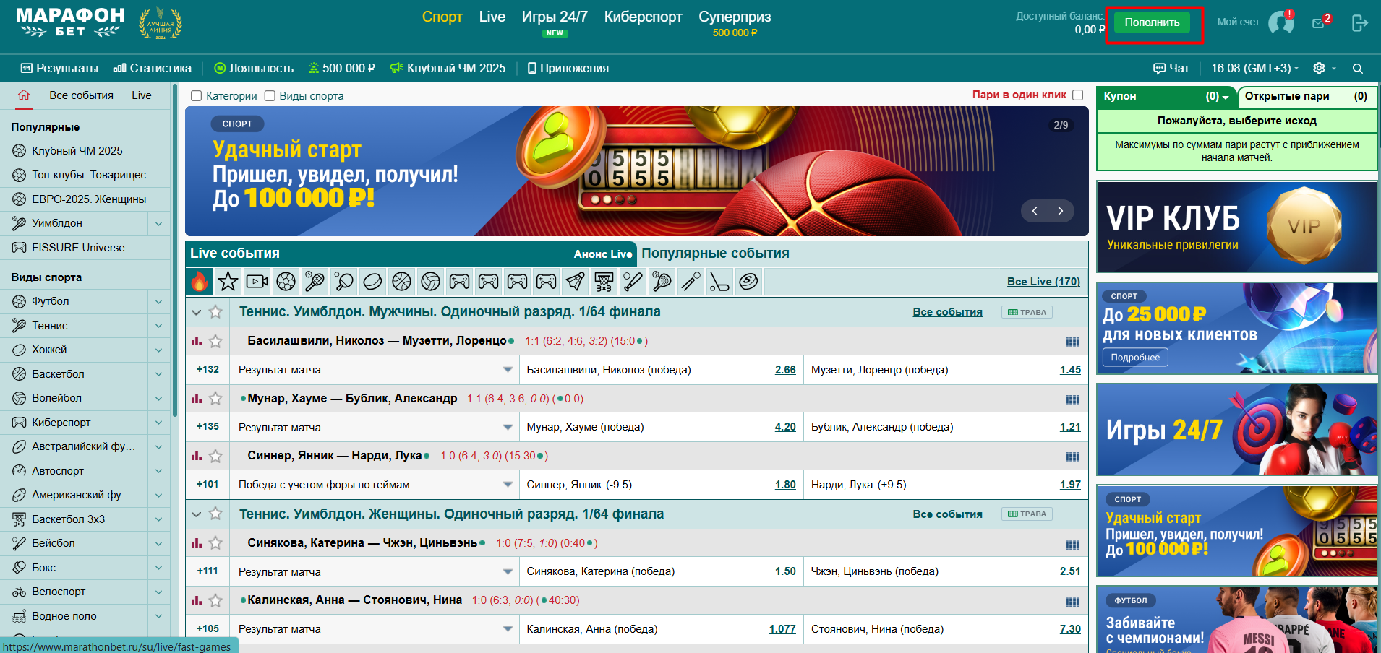Select the flame Popular live filter icon
This screenshot has width=1381, height=653.
[200, 282]
